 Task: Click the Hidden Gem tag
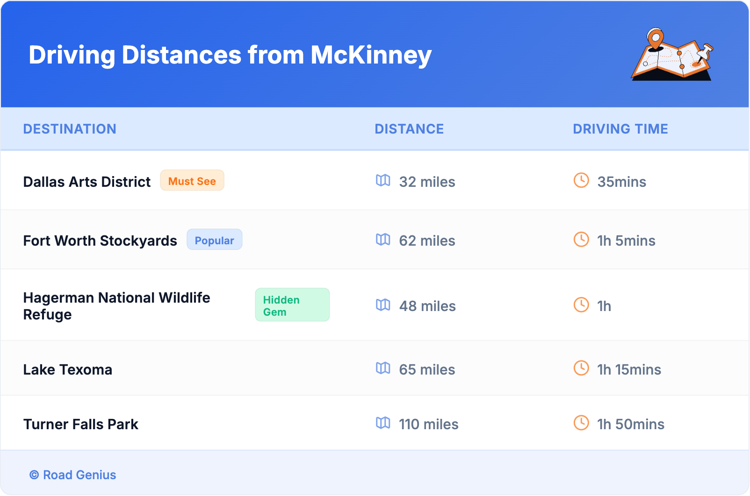[x=292, y=305]
